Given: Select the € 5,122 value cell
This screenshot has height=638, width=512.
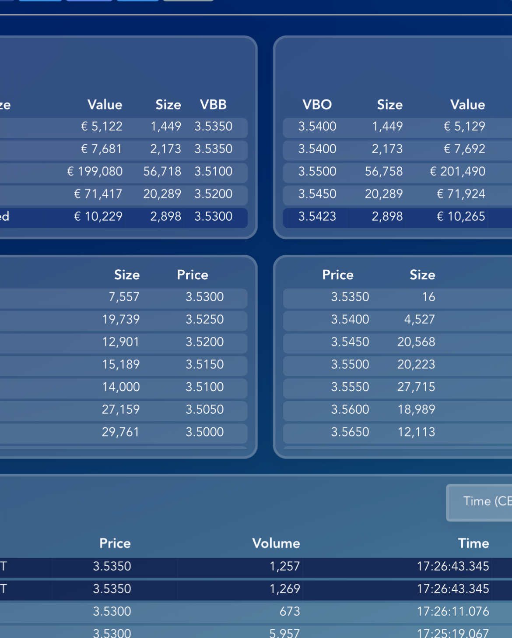Looking at the screenshot, I should click(102, 127).
